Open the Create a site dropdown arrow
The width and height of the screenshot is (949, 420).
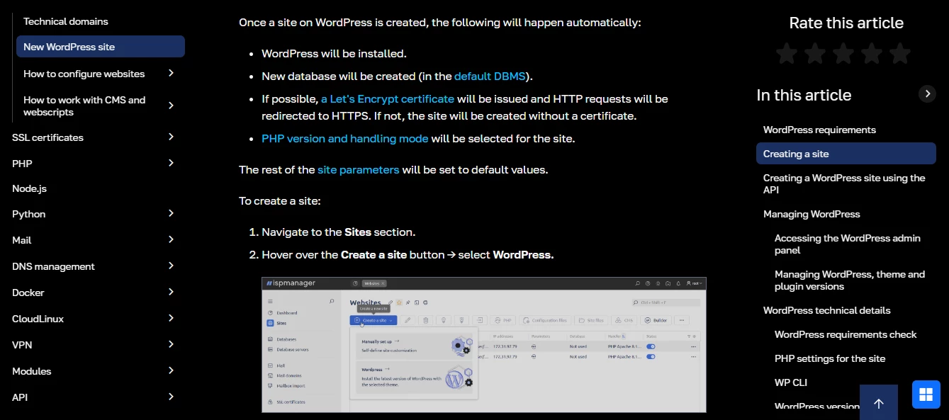(x=391, y=320)
